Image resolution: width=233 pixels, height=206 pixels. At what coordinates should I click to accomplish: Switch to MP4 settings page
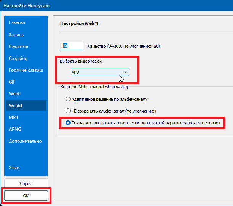[x=13, y=117]
